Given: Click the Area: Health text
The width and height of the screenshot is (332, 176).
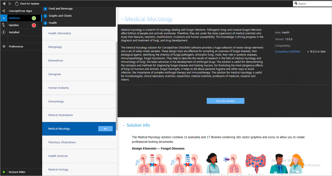Looking at the screenshot, I should click(282, 32).
